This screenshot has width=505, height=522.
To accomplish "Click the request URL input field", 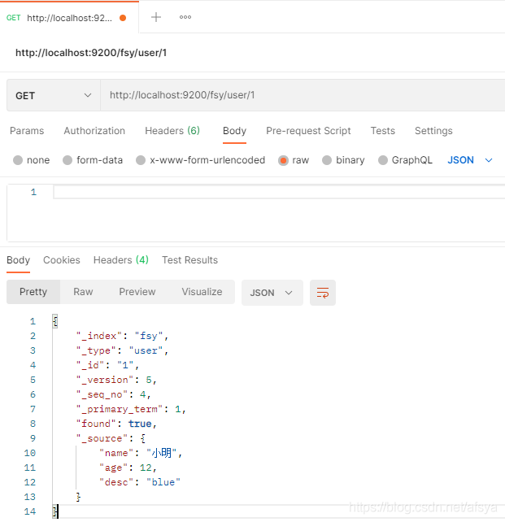I will tap(301, 95).
